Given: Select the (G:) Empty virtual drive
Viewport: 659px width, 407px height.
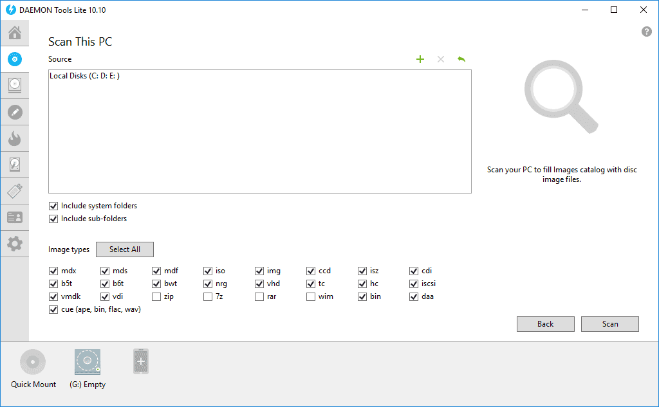Looking at the screenshot, I should coord(88,361).
